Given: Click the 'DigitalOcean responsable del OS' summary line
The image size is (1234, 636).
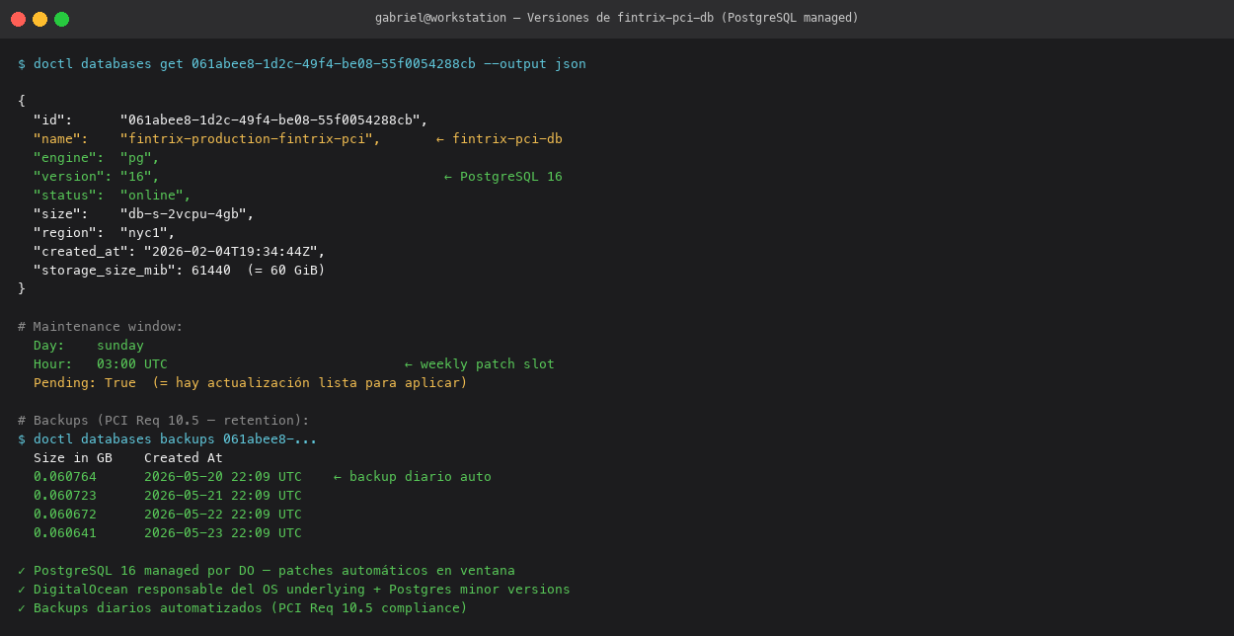Looking at the screenshot, I should pyautogui.click(x=294, y=589).
